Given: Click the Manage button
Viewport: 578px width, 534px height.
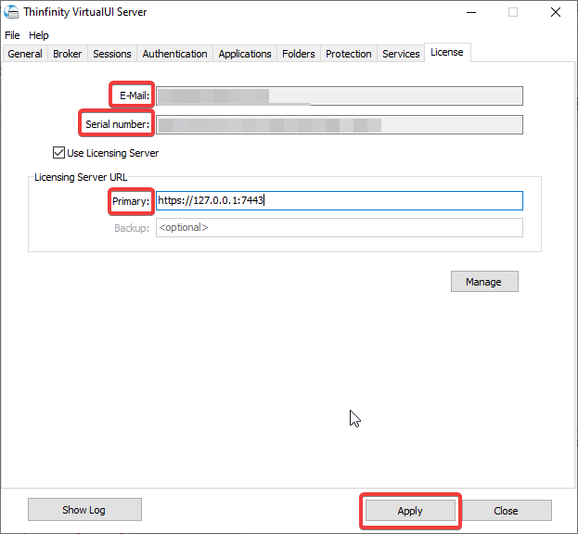Looking at the screenshot, I should coord(484,282).
